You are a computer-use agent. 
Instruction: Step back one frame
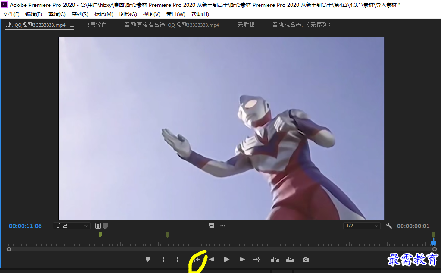pyautogui.click(x=212, y=260)
